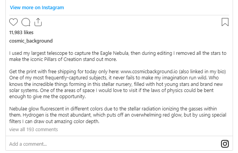Open the www.cosmicbackground.io address in the caption
Viewport: 238px width, 153px height.
point(149,71)
